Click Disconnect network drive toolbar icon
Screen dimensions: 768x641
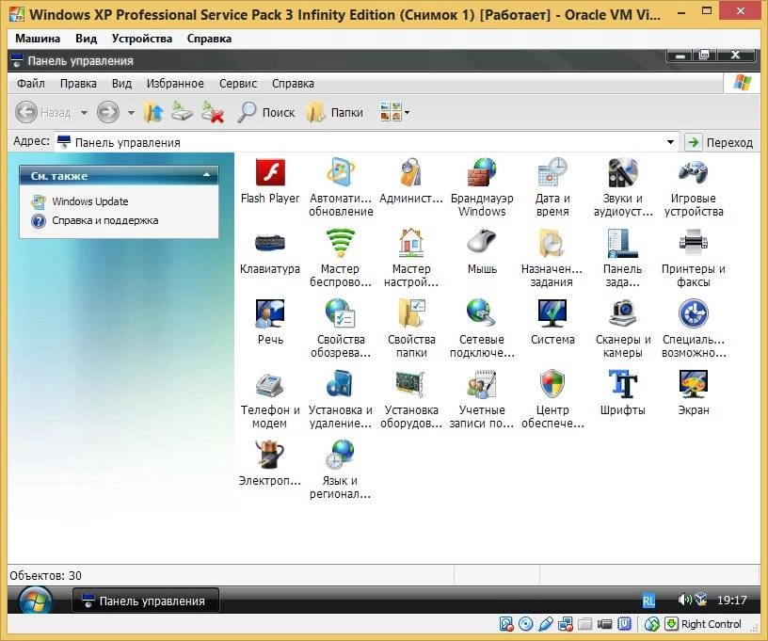tap(213, 112)
